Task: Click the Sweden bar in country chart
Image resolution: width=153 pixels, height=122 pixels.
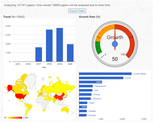Action: [83, 111]
